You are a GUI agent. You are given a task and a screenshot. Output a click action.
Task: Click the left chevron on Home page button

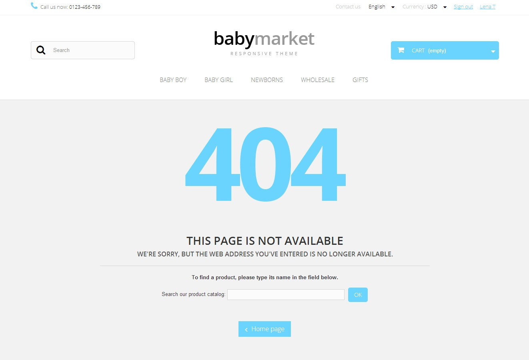click(x=246, y=330)
